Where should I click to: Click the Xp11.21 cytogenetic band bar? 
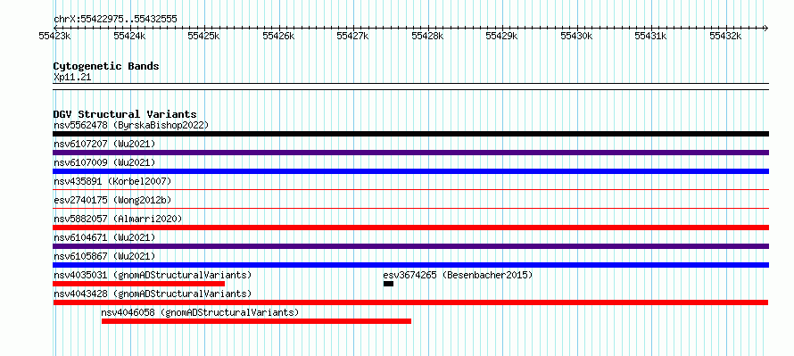(410, 87)
